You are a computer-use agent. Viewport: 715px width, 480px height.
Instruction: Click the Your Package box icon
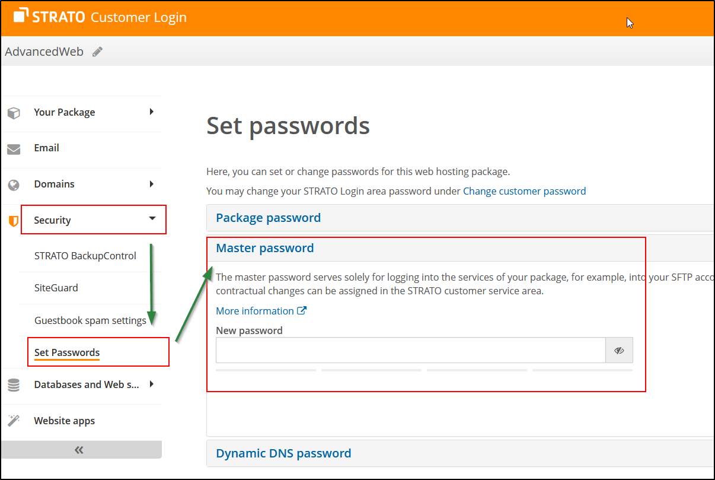(14, 113)
